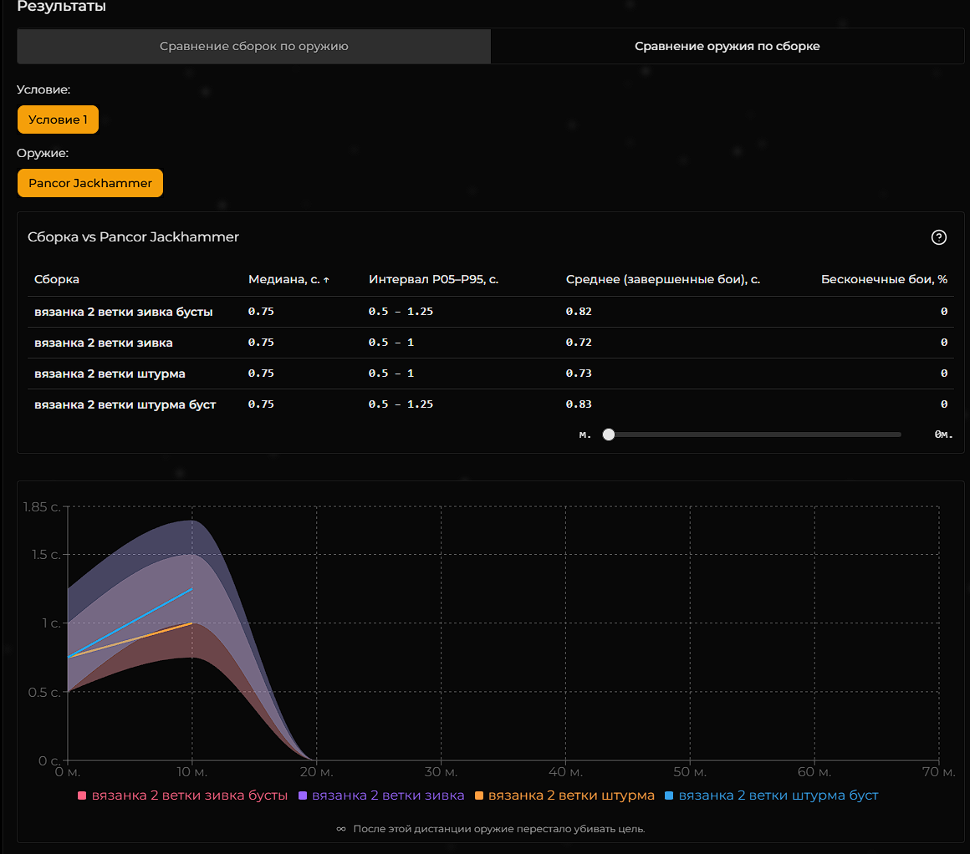
Task: Select table row 'вязанка 2 ветки штурма буст'
Action: pyautogui.click(x=125, y=404)
